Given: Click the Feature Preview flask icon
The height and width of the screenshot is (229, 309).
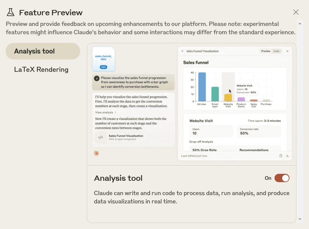Looking at the screenshot, I should point(11,12).
